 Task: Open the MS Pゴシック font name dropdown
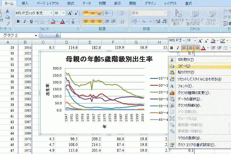click(x=52, y=13)
